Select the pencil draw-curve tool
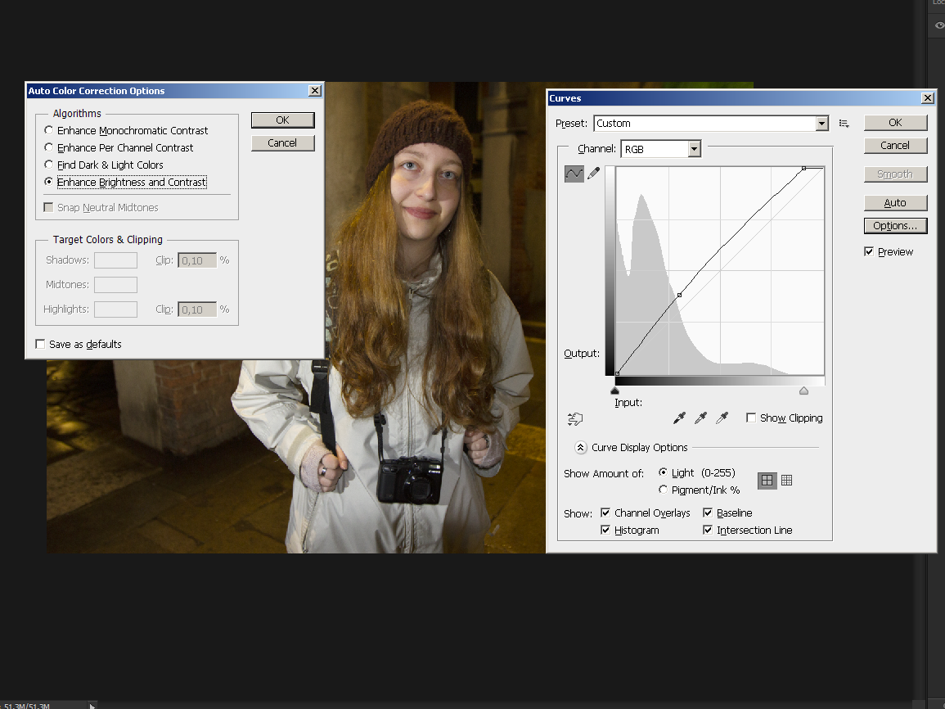 (x=594, y=174)
